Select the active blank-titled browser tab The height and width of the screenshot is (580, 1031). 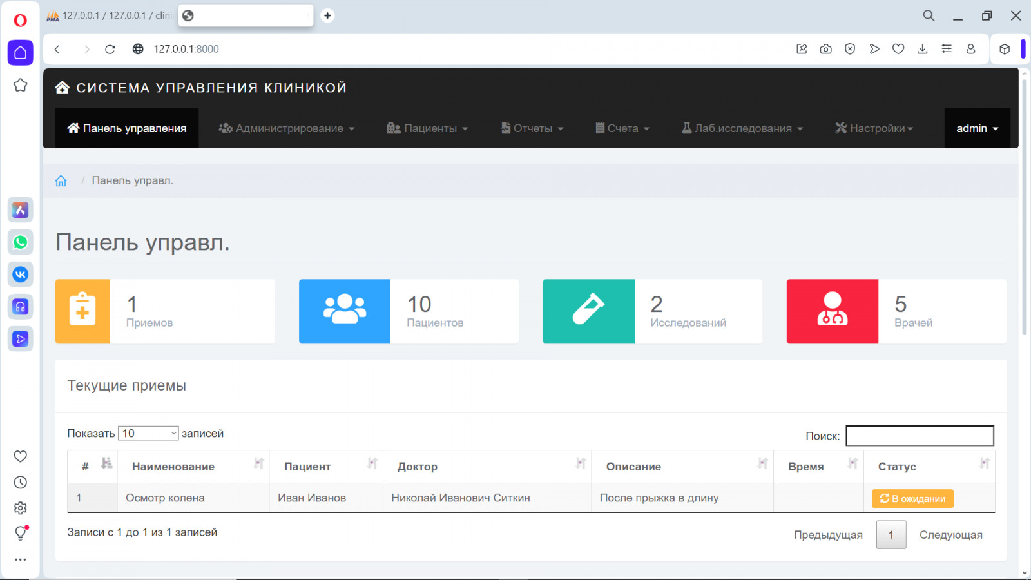click(x=246, y=15)
